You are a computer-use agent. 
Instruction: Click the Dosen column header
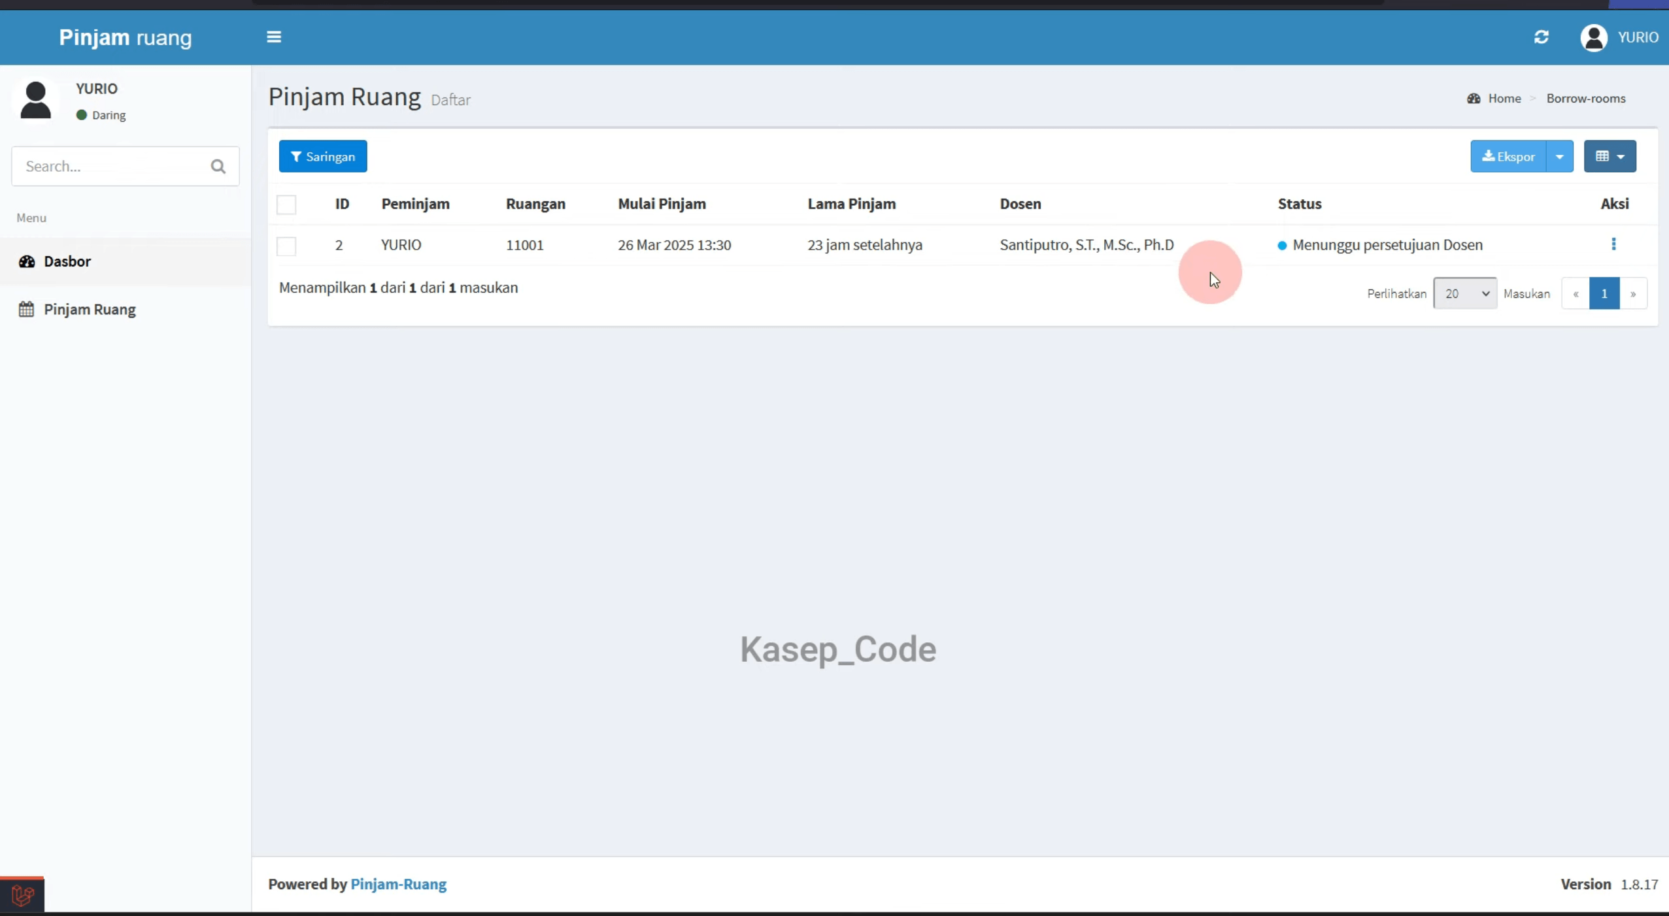point(1020,204)
